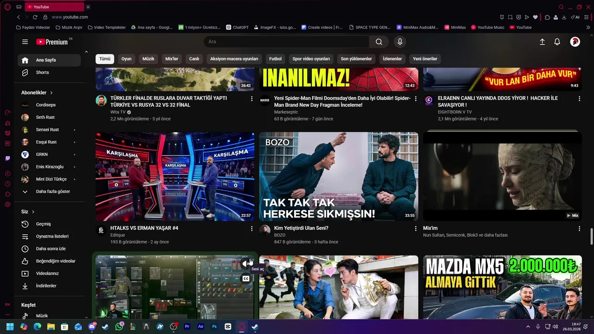This screenshot has height=334, width=594.
Task: Open the account avatar menu
Action: tap(575, 42)
